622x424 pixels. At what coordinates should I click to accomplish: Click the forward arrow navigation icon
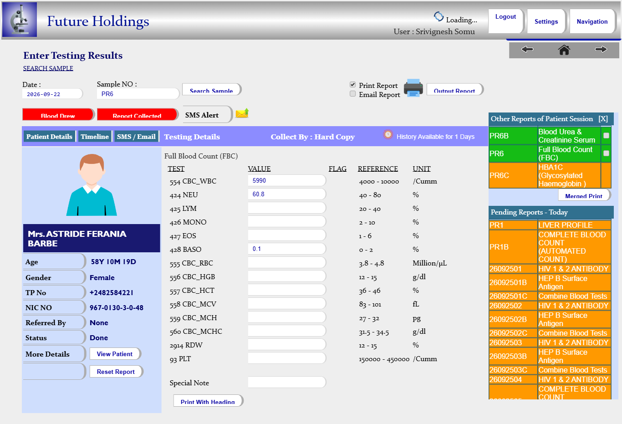point(601,49)
